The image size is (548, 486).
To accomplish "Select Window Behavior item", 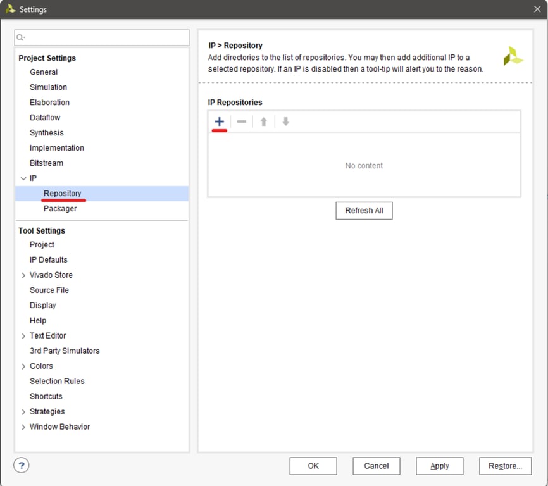I will click(59, 427).
